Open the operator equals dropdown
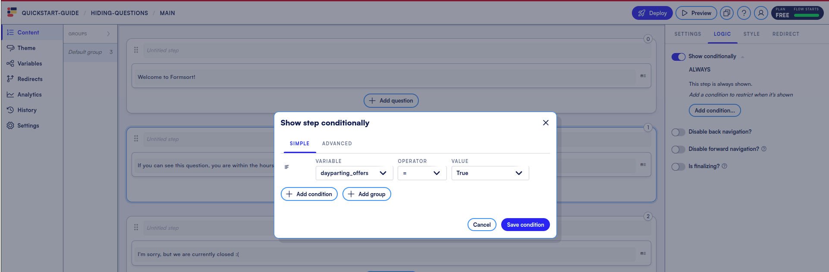The height and width of the screenshot is (272, 829). click(x=421, y=173)
